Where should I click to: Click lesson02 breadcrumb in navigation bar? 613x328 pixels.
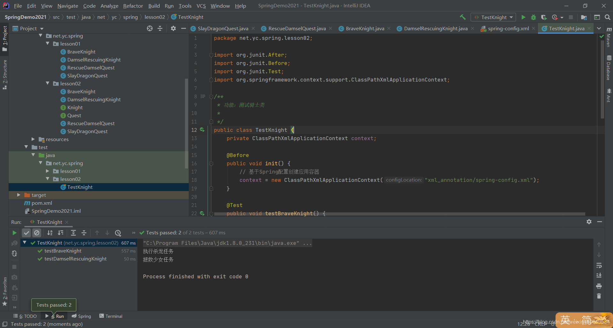(155, 17)
